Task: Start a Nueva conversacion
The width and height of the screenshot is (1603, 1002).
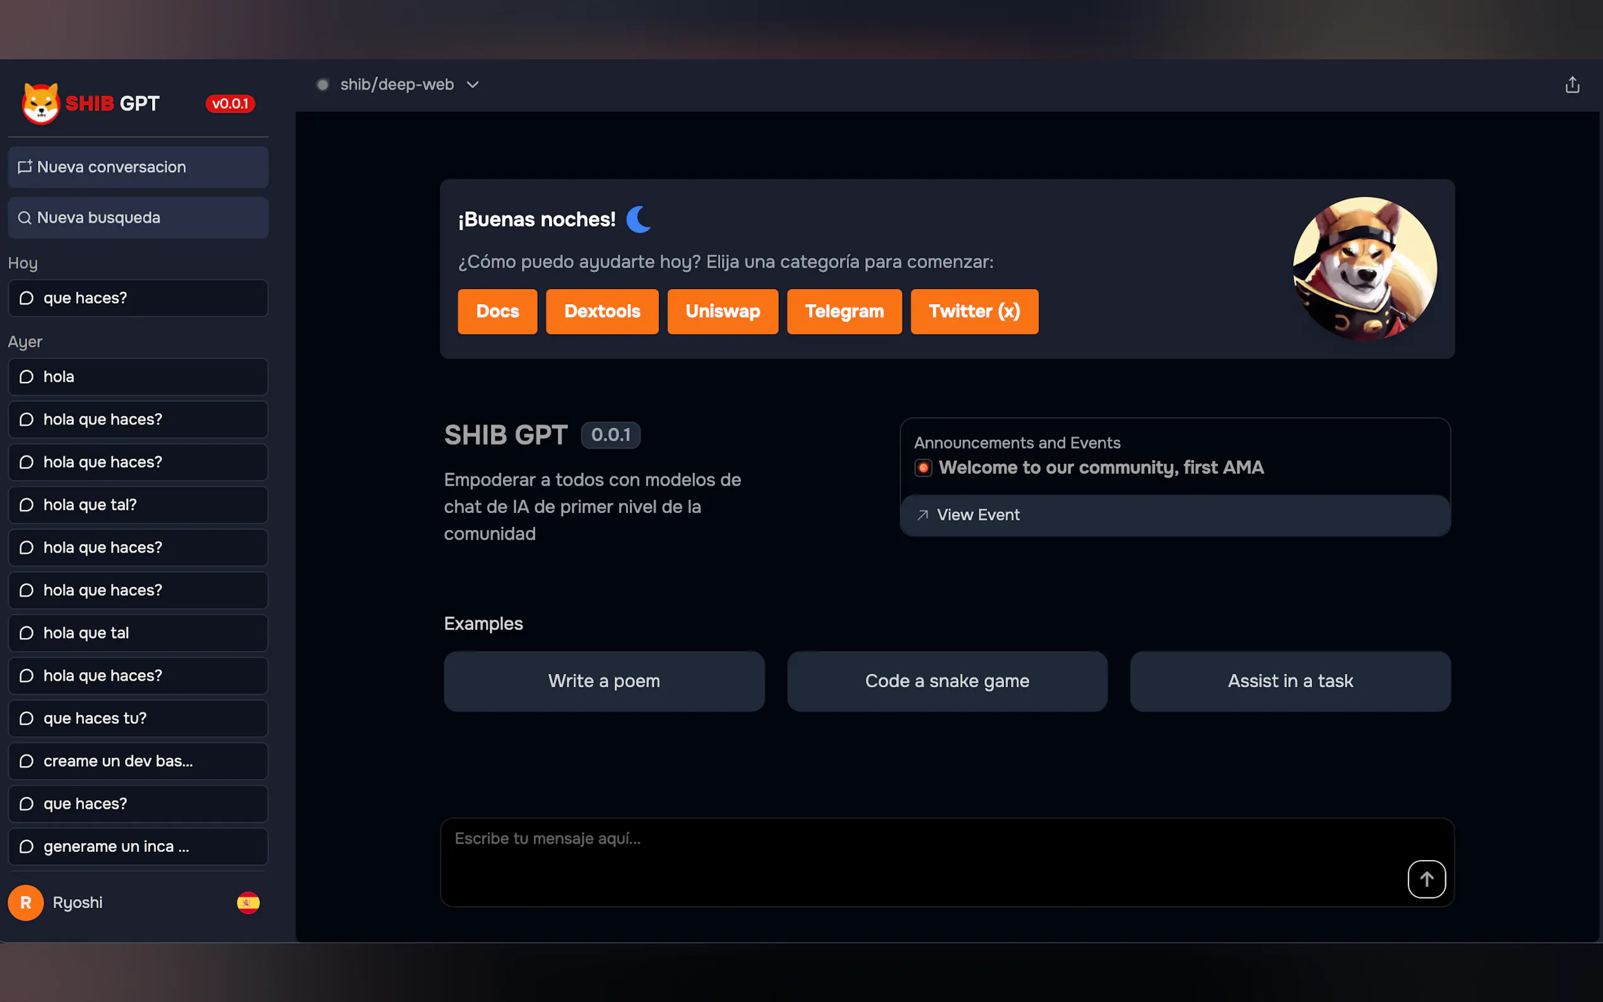Action: point(138,167)
